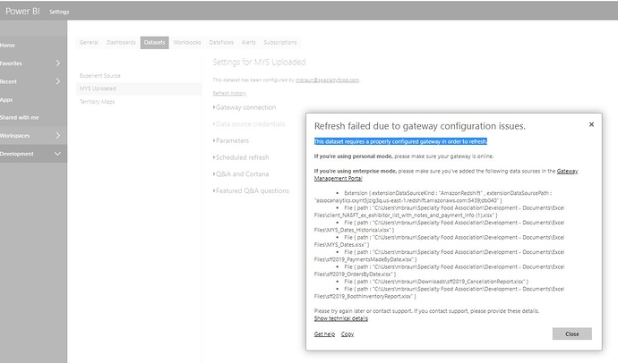Viewport: 618px width, 363px height.
Task: Expand Featured Q&A questions section
Action: pyautogui.click(x=251, y=190)
